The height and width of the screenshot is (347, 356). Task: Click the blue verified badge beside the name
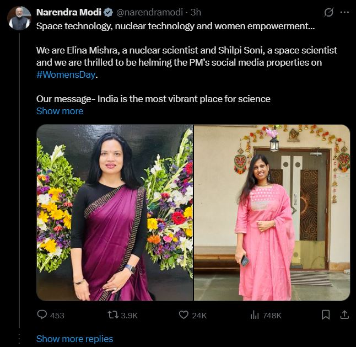coord(107,12)
